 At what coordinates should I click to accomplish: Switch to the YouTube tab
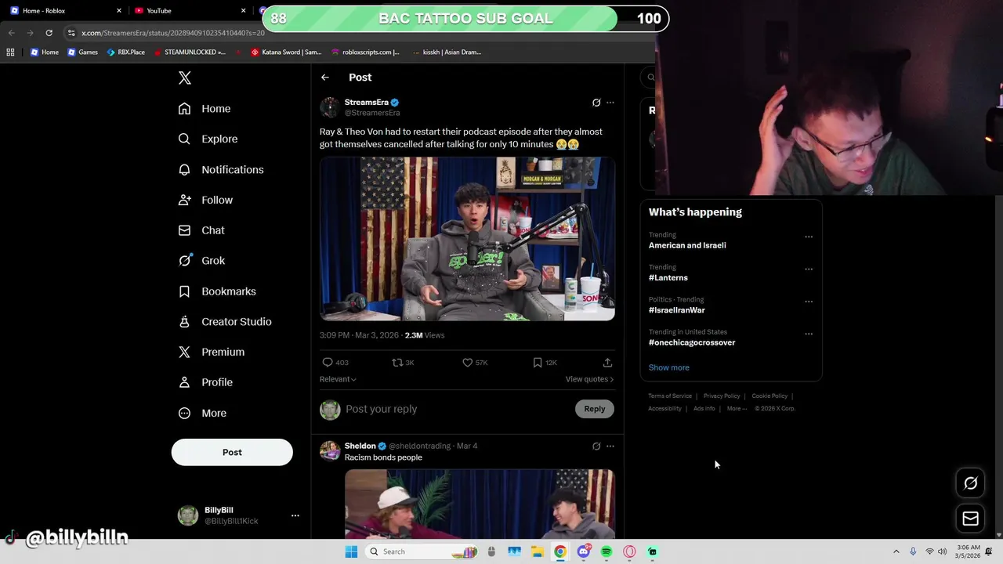(190, 11)
